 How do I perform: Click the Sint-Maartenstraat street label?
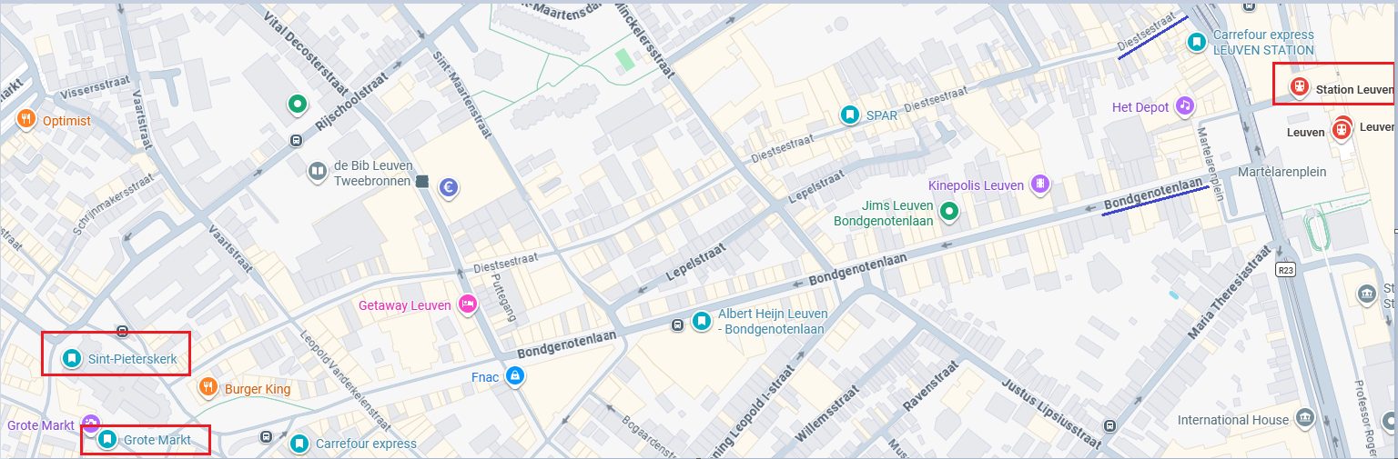pyautogui.click(x=461, y=94)
